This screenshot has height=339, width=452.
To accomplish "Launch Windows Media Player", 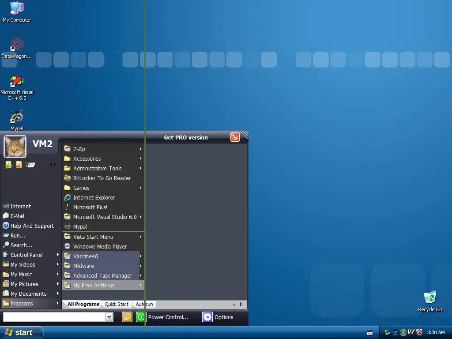I will (x=103, y=246).
